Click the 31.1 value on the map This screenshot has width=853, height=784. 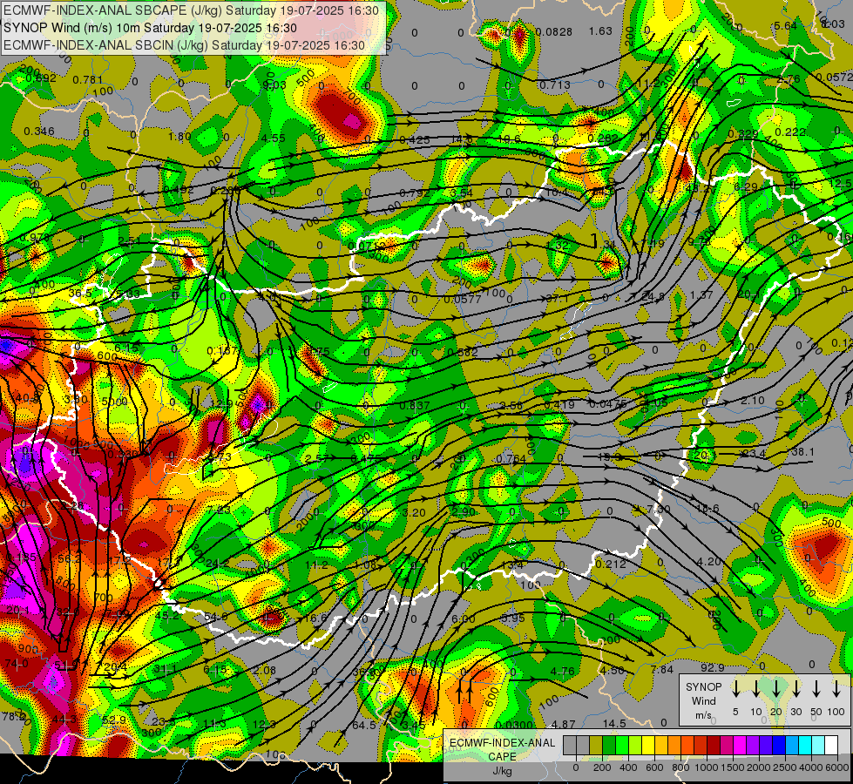pos(166,669)
